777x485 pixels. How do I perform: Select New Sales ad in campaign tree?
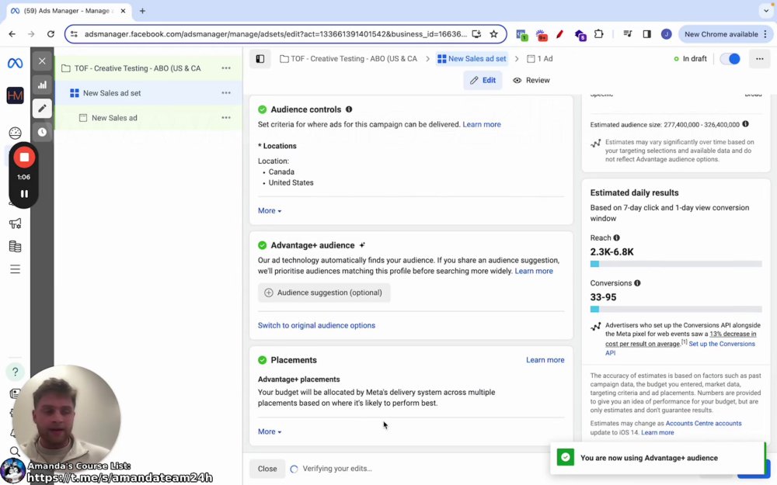[x=114, y=118]
